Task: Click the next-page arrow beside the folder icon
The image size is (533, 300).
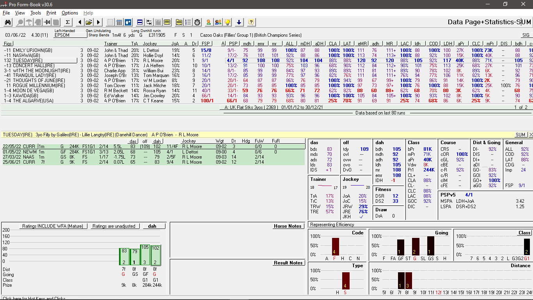Action: pos(98,22)
